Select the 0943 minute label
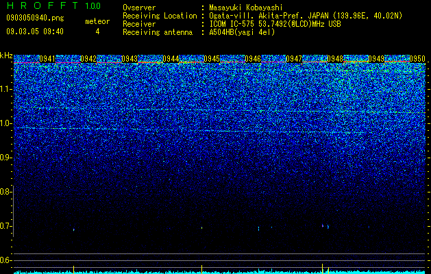431x274 pixels. tap(130, 59)
